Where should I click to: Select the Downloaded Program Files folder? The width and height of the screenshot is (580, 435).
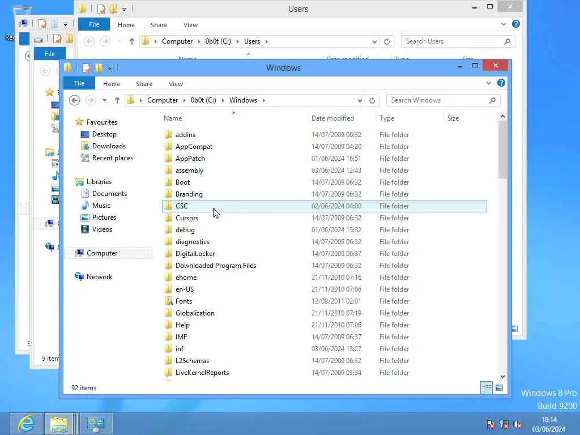(325, 266)
